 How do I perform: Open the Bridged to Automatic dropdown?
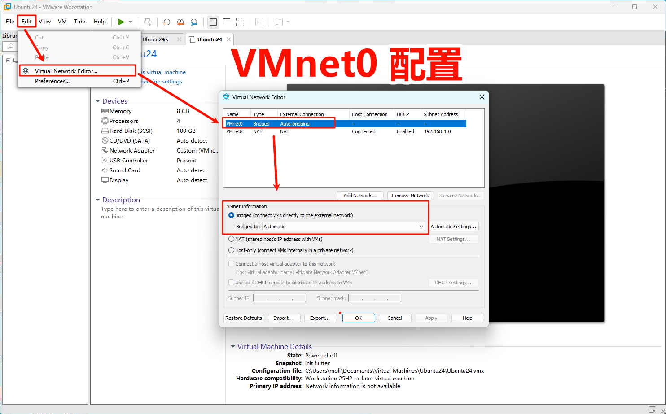tap(344, 227)
